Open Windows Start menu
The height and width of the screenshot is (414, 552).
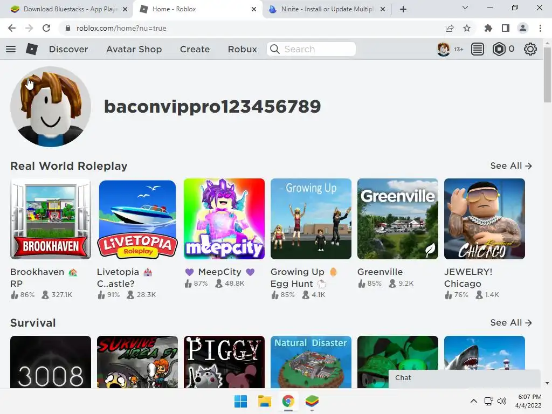[241, 401]
